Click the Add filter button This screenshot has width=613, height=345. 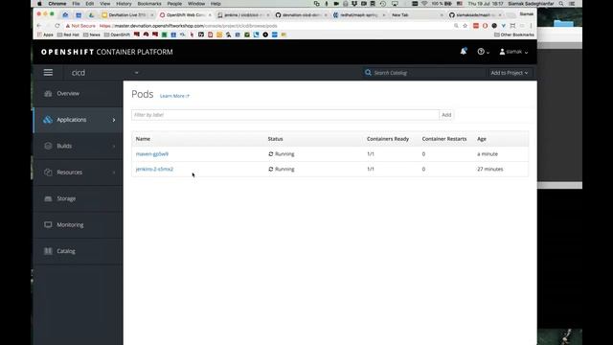446,115
